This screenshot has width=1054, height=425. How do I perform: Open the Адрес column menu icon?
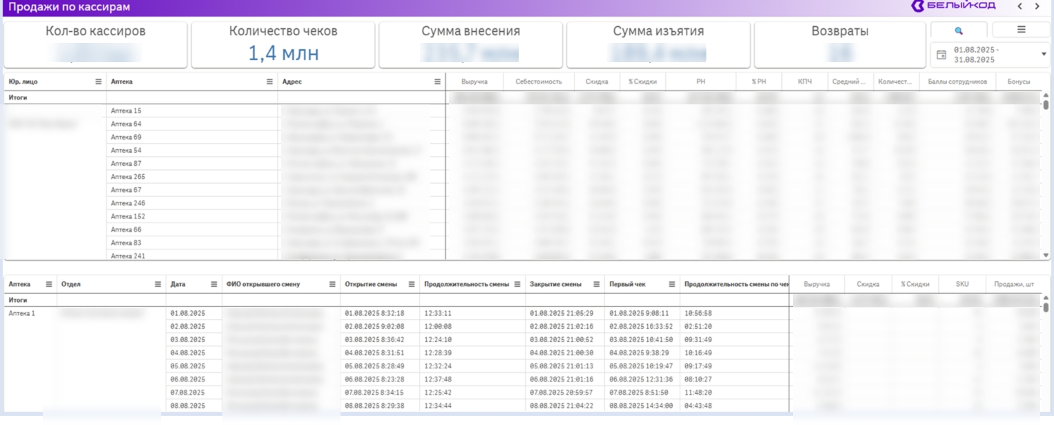click(437, 82)
